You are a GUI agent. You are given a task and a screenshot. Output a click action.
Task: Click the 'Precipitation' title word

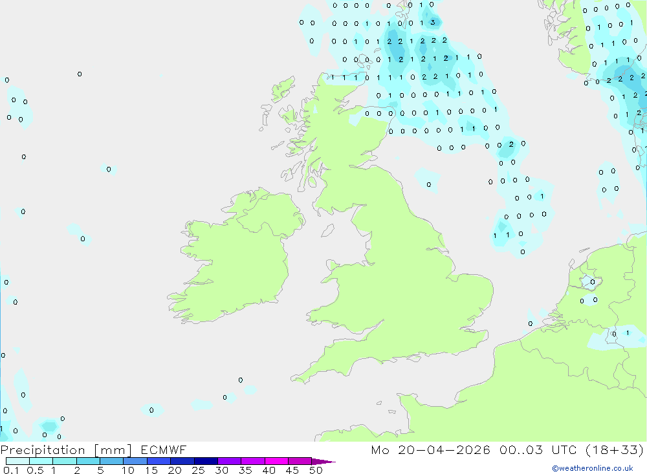pos(43,450)
